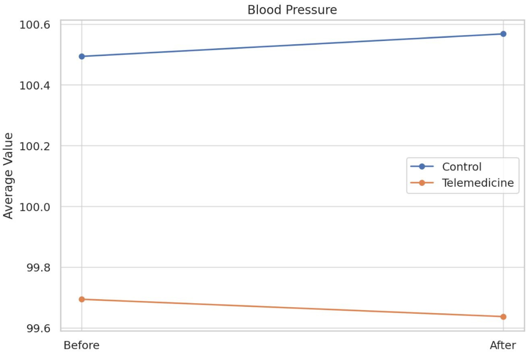Click the Telemedicine data point at Before
The width and height of the screenshot is (528, 354).
pyautogui.click(x=82, y=299)
